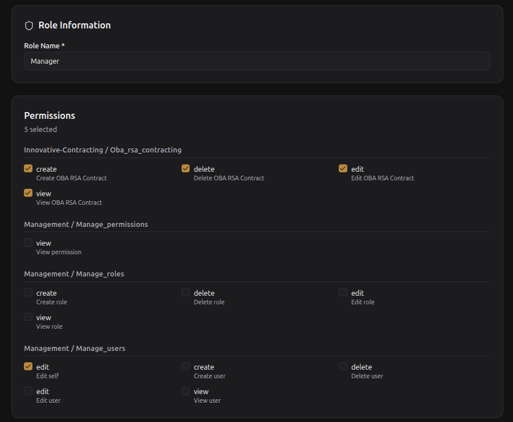Check the Create role permission

pyautogui.click(x=28, y=292)
